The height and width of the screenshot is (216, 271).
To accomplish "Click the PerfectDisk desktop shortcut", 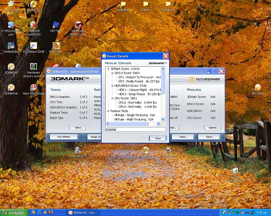I will point(11,48).
